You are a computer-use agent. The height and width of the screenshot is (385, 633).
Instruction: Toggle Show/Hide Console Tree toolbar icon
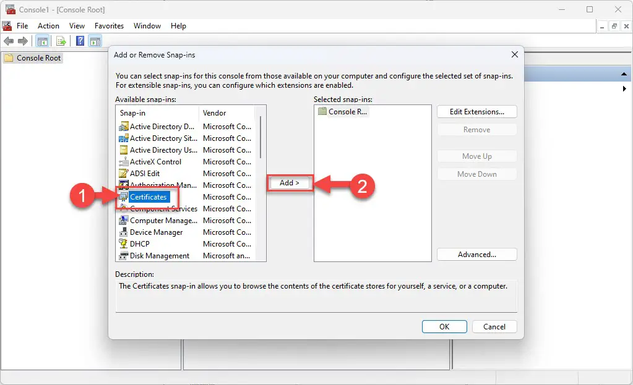[43, 41]
